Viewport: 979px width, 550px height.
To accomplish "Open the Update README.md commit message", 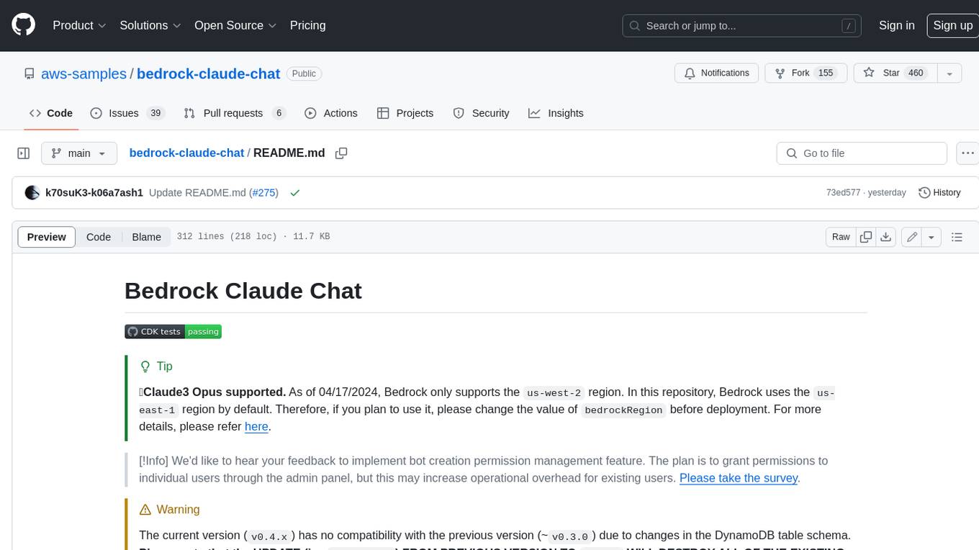I will pyautogui.click(x=197, y=193).
